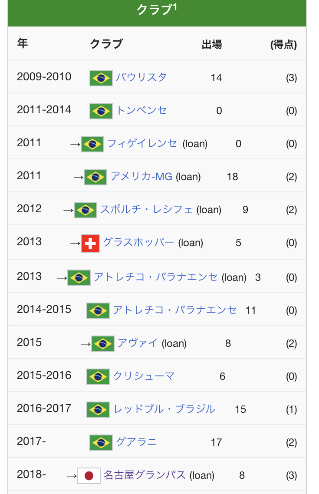Screen dimensions: 319x494
Task: Click the Swiss flag beside グラスホッパー
Action: pos(90,244)
